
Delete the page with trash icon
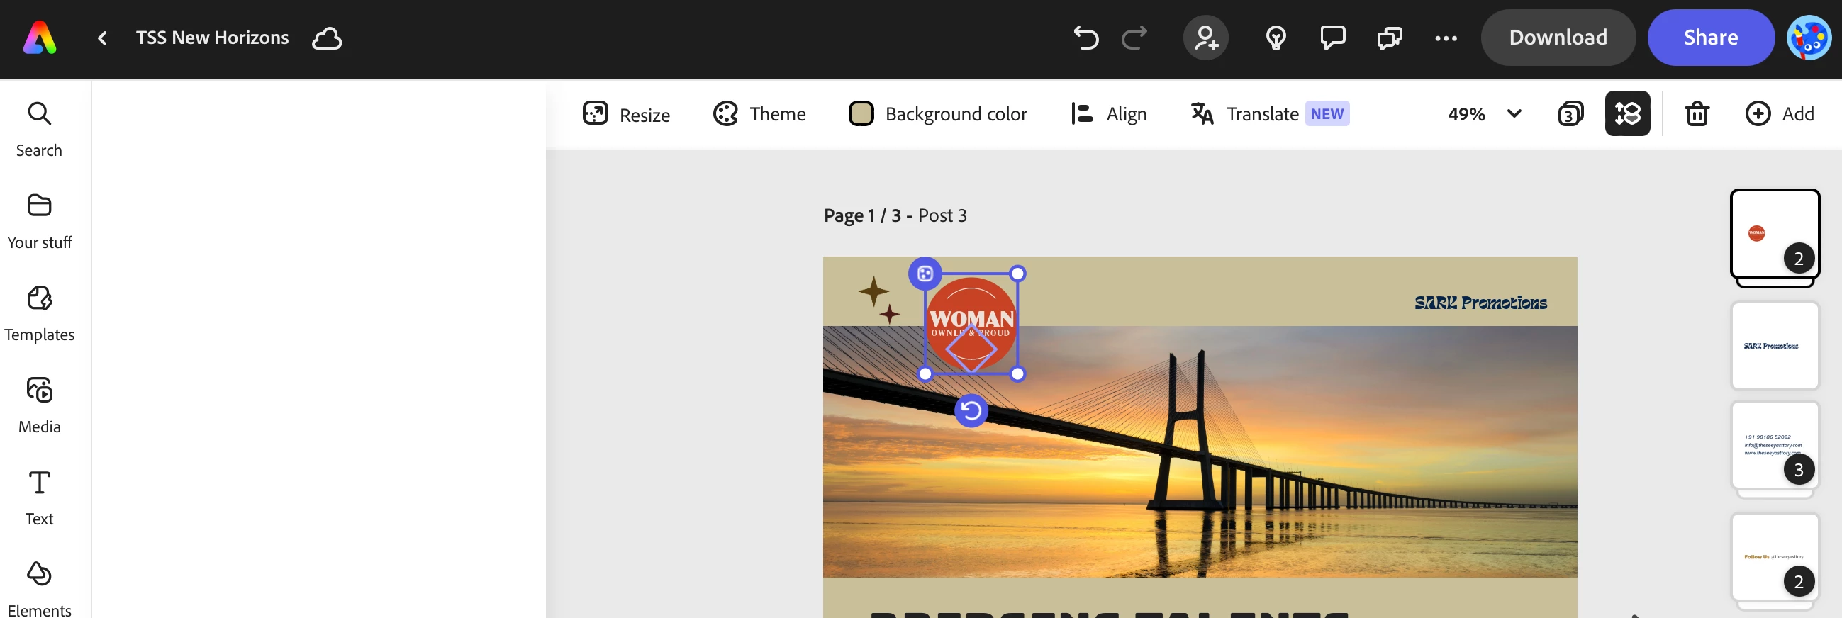[x=1697, y=114]
